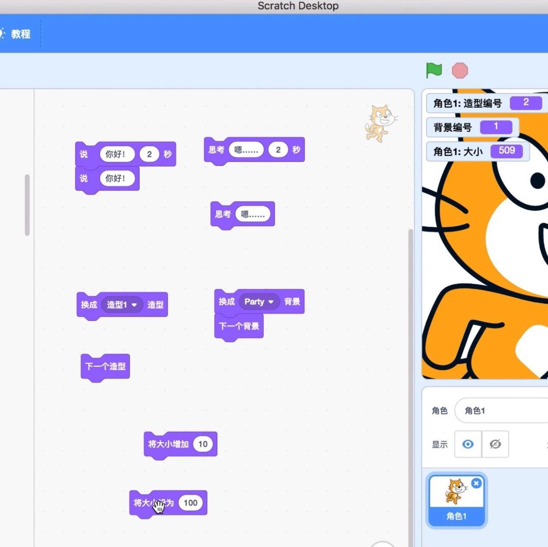
Task: Click the 教程 lightbulb icon
Action: pyautogui.click(x=2, y=33)
